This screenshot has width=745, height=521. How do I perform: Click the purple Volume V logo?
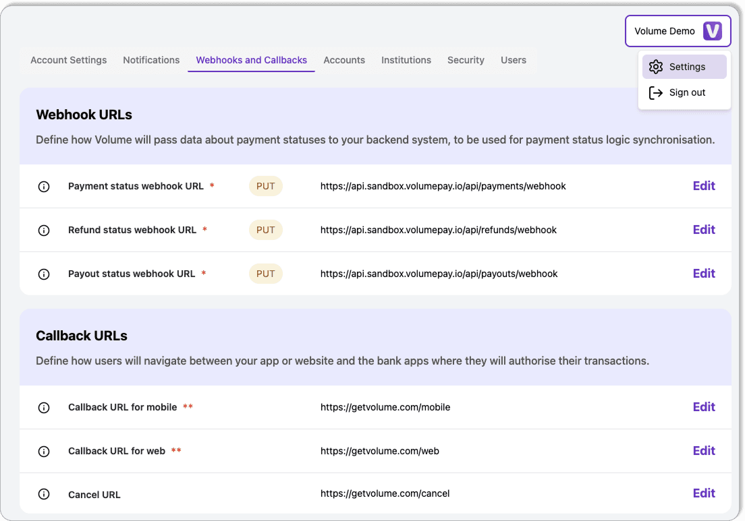(x=712, y=31)
